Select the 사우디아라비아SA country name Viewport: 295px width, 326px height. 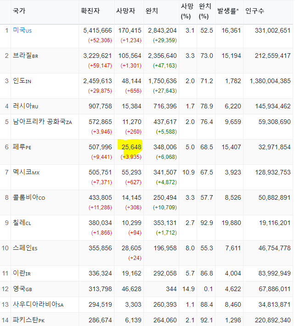click(38, 304)
